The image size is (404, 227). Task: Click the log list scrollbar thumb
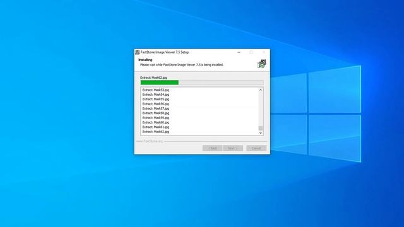pos(261,128)
